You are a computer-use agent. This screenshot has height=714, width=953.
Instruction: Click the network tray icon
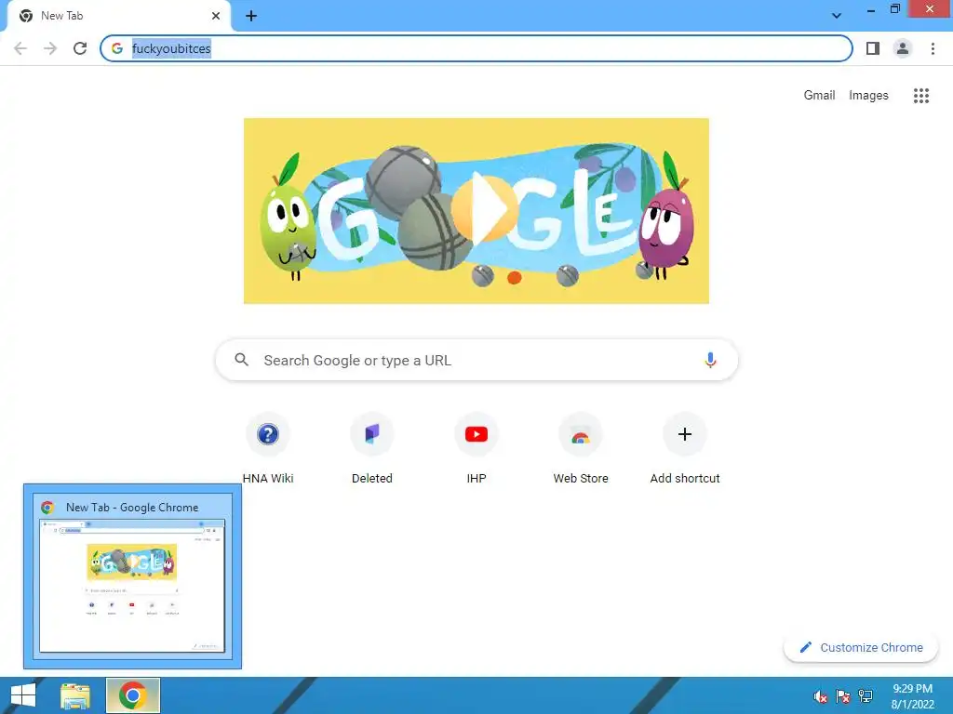tap(866, 696)
